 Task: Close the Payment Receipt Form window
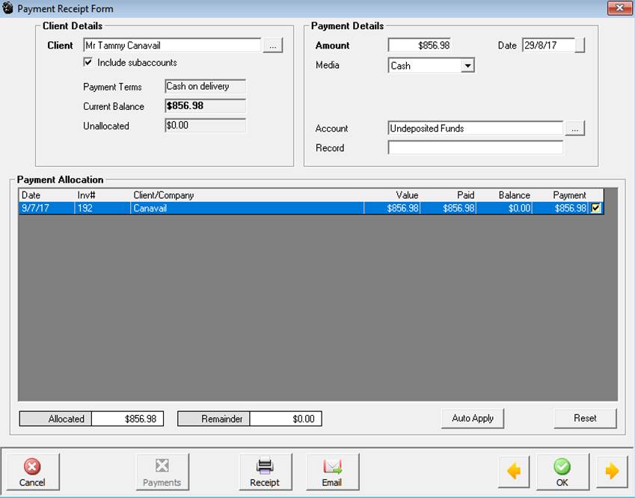point(619,8)
